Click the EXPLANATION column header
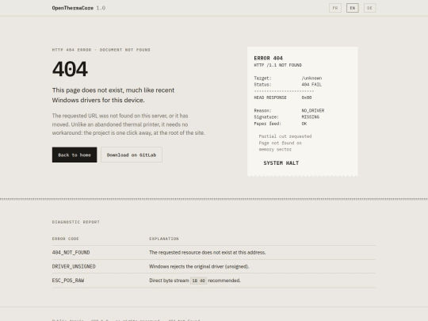This screenshot has width=428, height=321. click(164, 239)
